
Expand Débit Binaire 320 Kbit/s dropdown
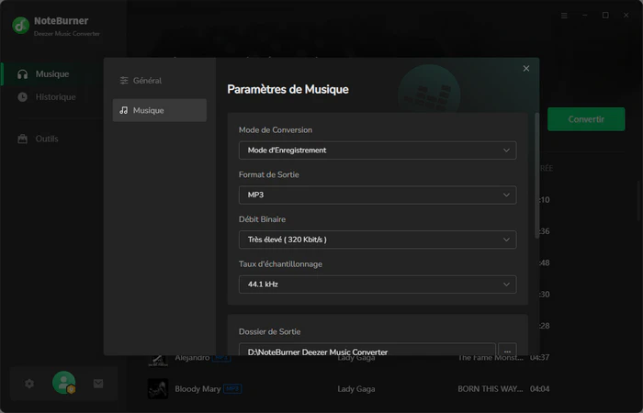378,240
